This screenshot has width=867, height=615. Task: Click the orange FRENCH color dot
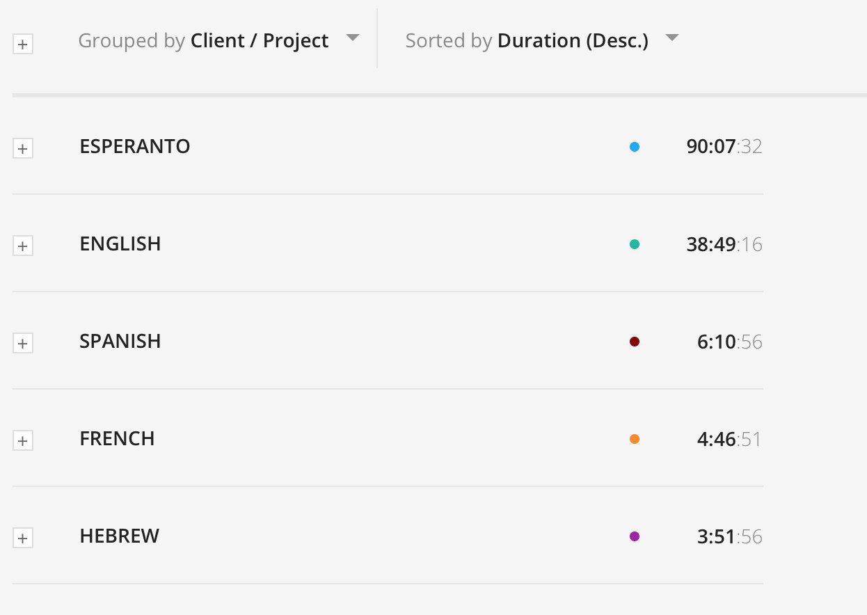(634, 439)
